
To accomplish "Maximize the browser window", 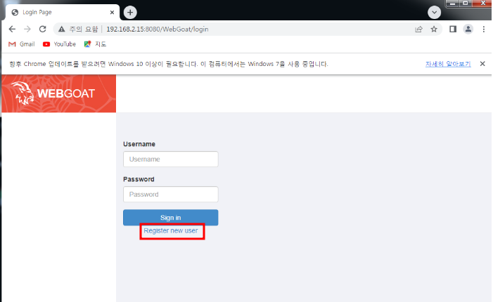I will 466,4.
